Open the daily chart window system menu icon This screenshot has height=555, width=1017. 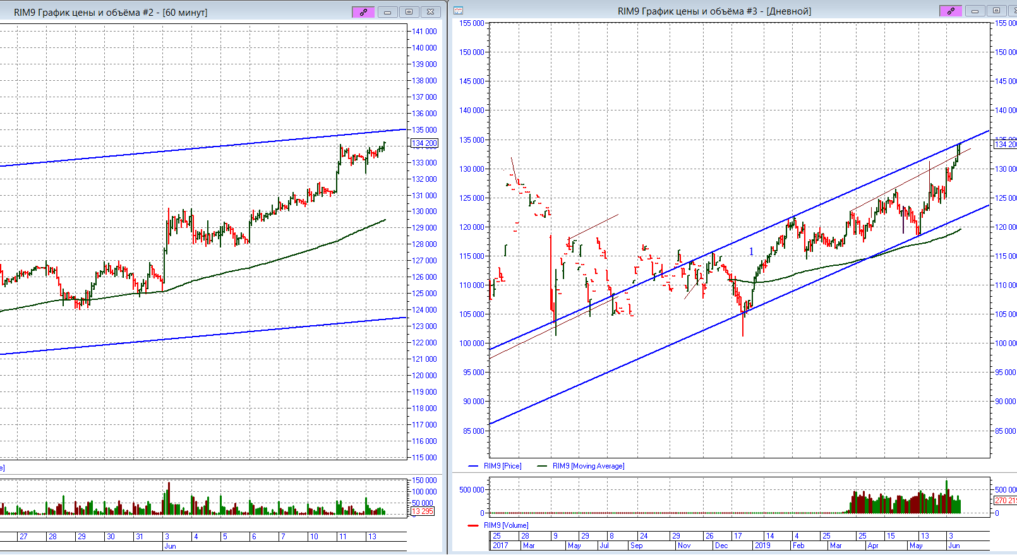(x=459, y=11)
